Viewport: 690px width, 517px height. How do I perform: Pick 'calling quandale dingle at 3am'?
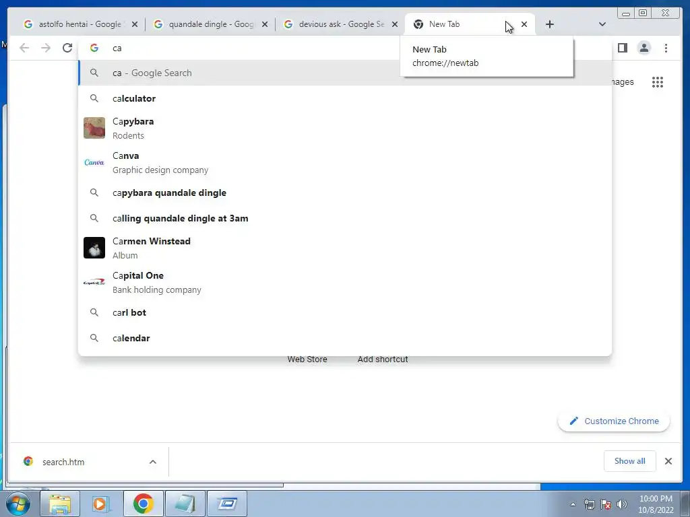point(344,218)
